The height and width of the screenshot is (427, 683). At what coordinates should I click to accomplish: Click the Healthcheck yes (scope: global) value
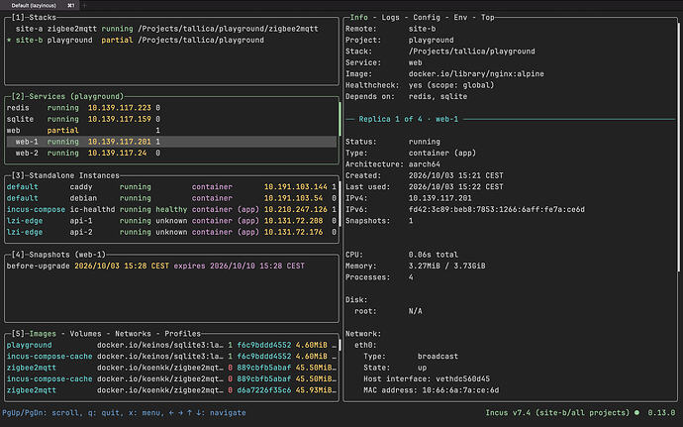click(451, 85)
